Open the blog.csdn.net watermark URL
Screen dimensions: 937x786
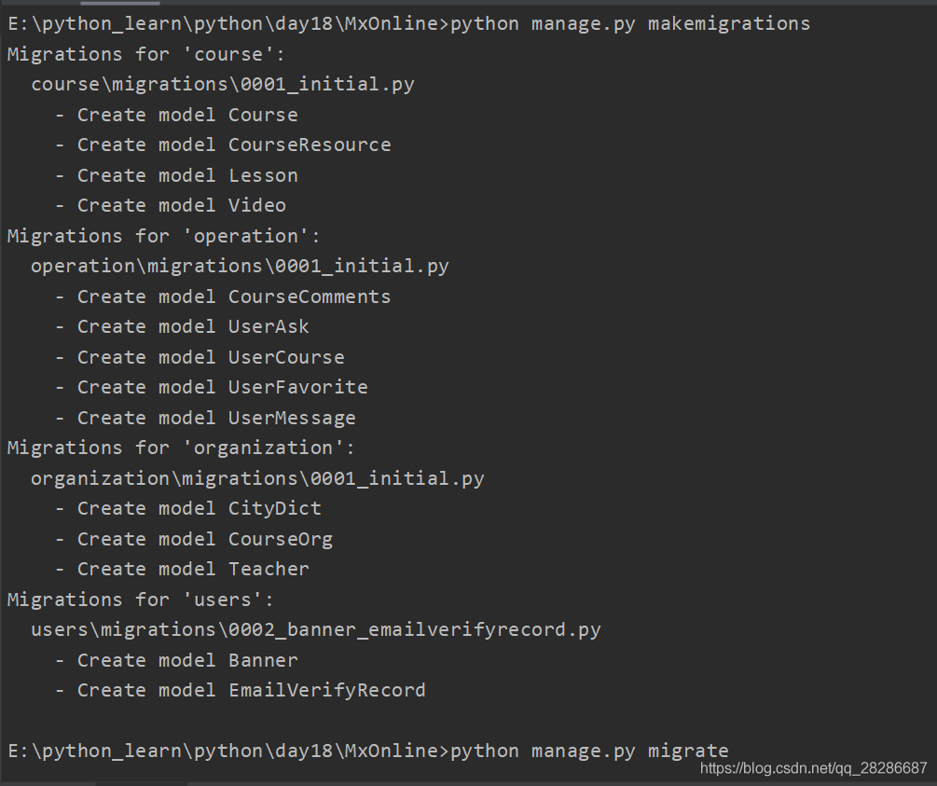[813, 768]
